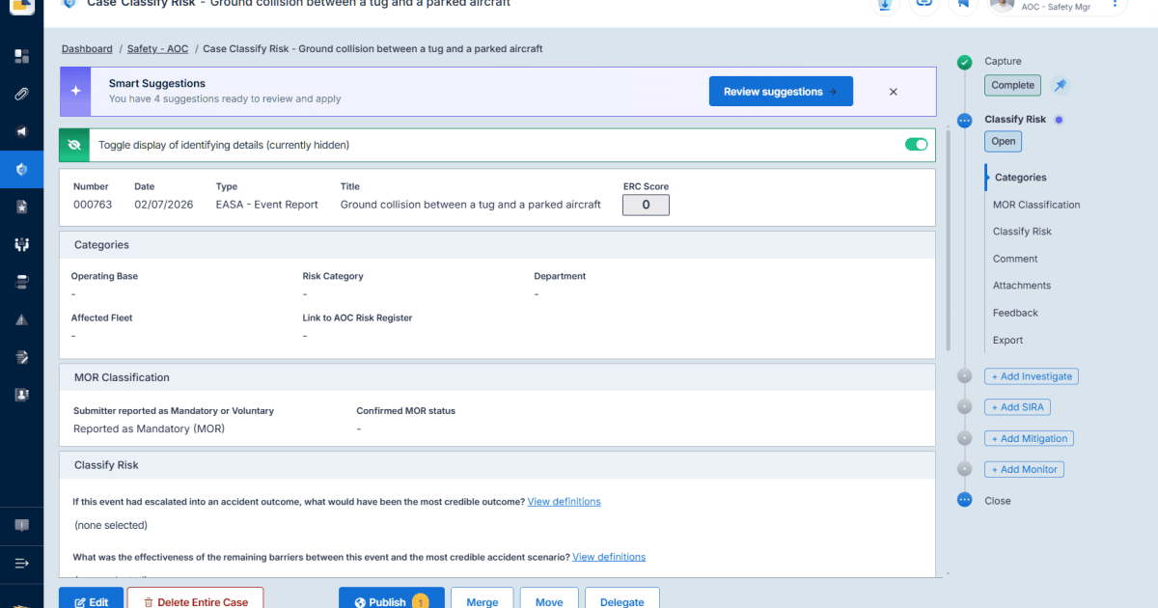Screen dimensions: 1158x608
Task: Click the form's vertical scrollbar
Action: pyautogui.click(x=948, y=241)
